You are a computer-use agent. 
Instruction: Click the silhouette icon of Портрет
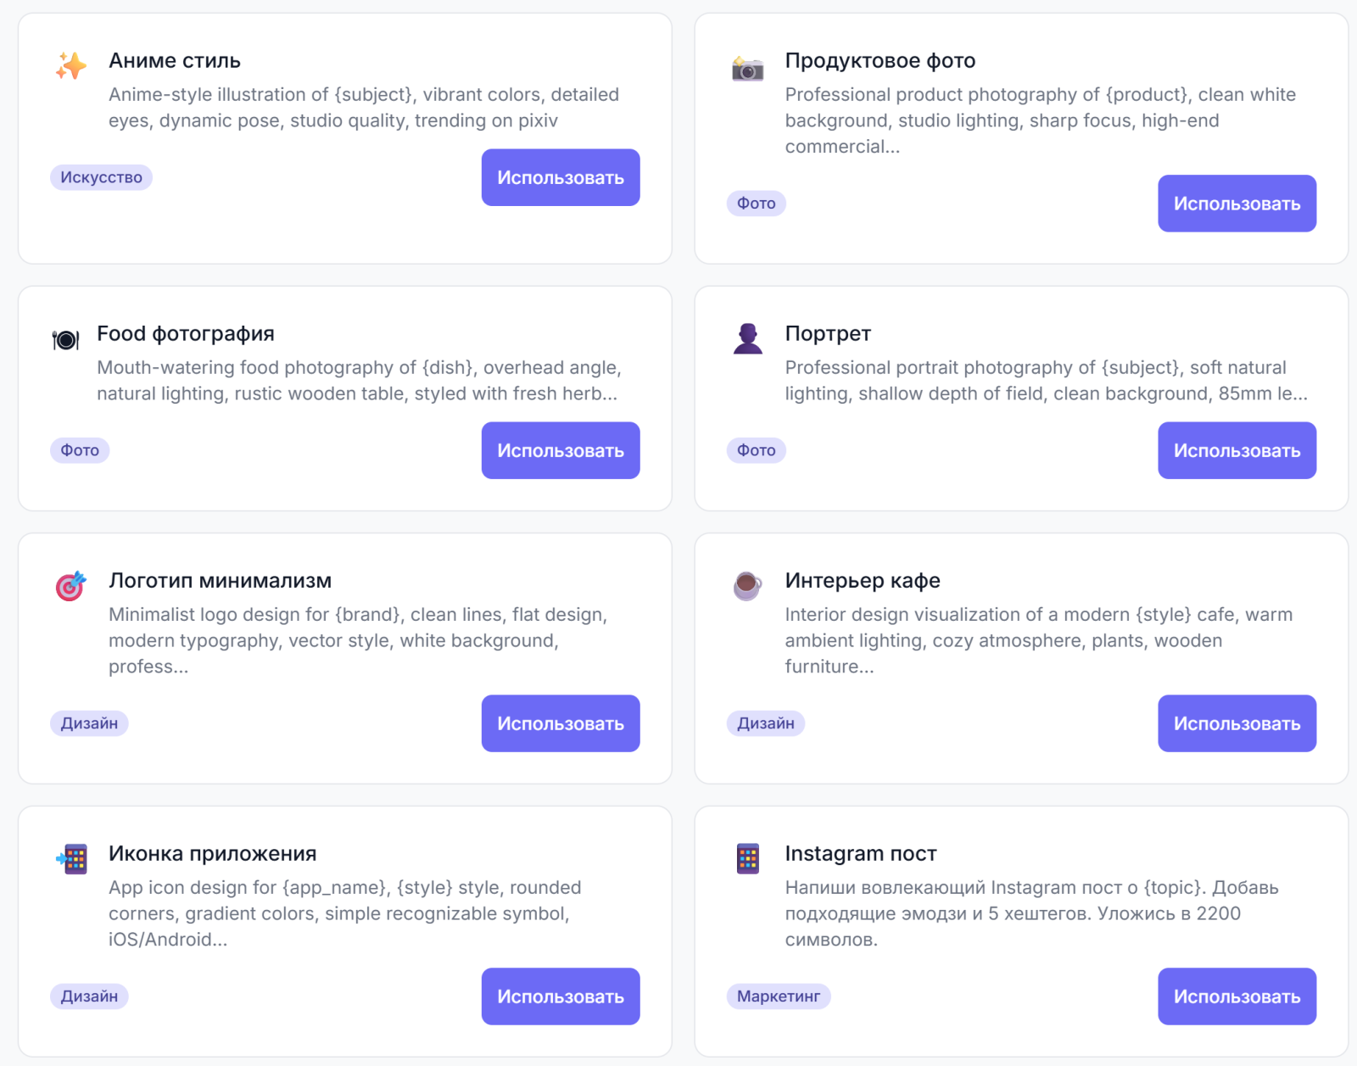(x=747, y=338)
